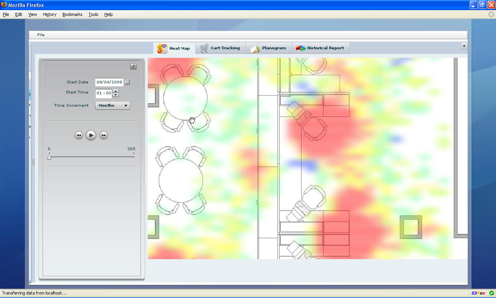Screen dimensions: 496x298
Task: Click the rewind playback button
Action: pyautogui.click(x=79, y=135)
